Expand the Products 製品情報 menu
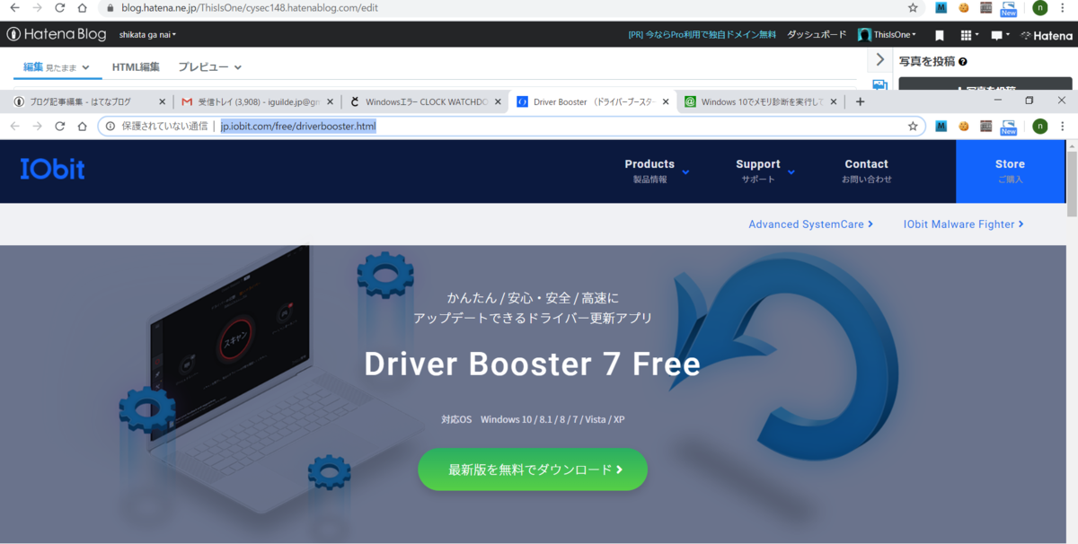Screen dimensions: 1078x544 click(657, 171)
